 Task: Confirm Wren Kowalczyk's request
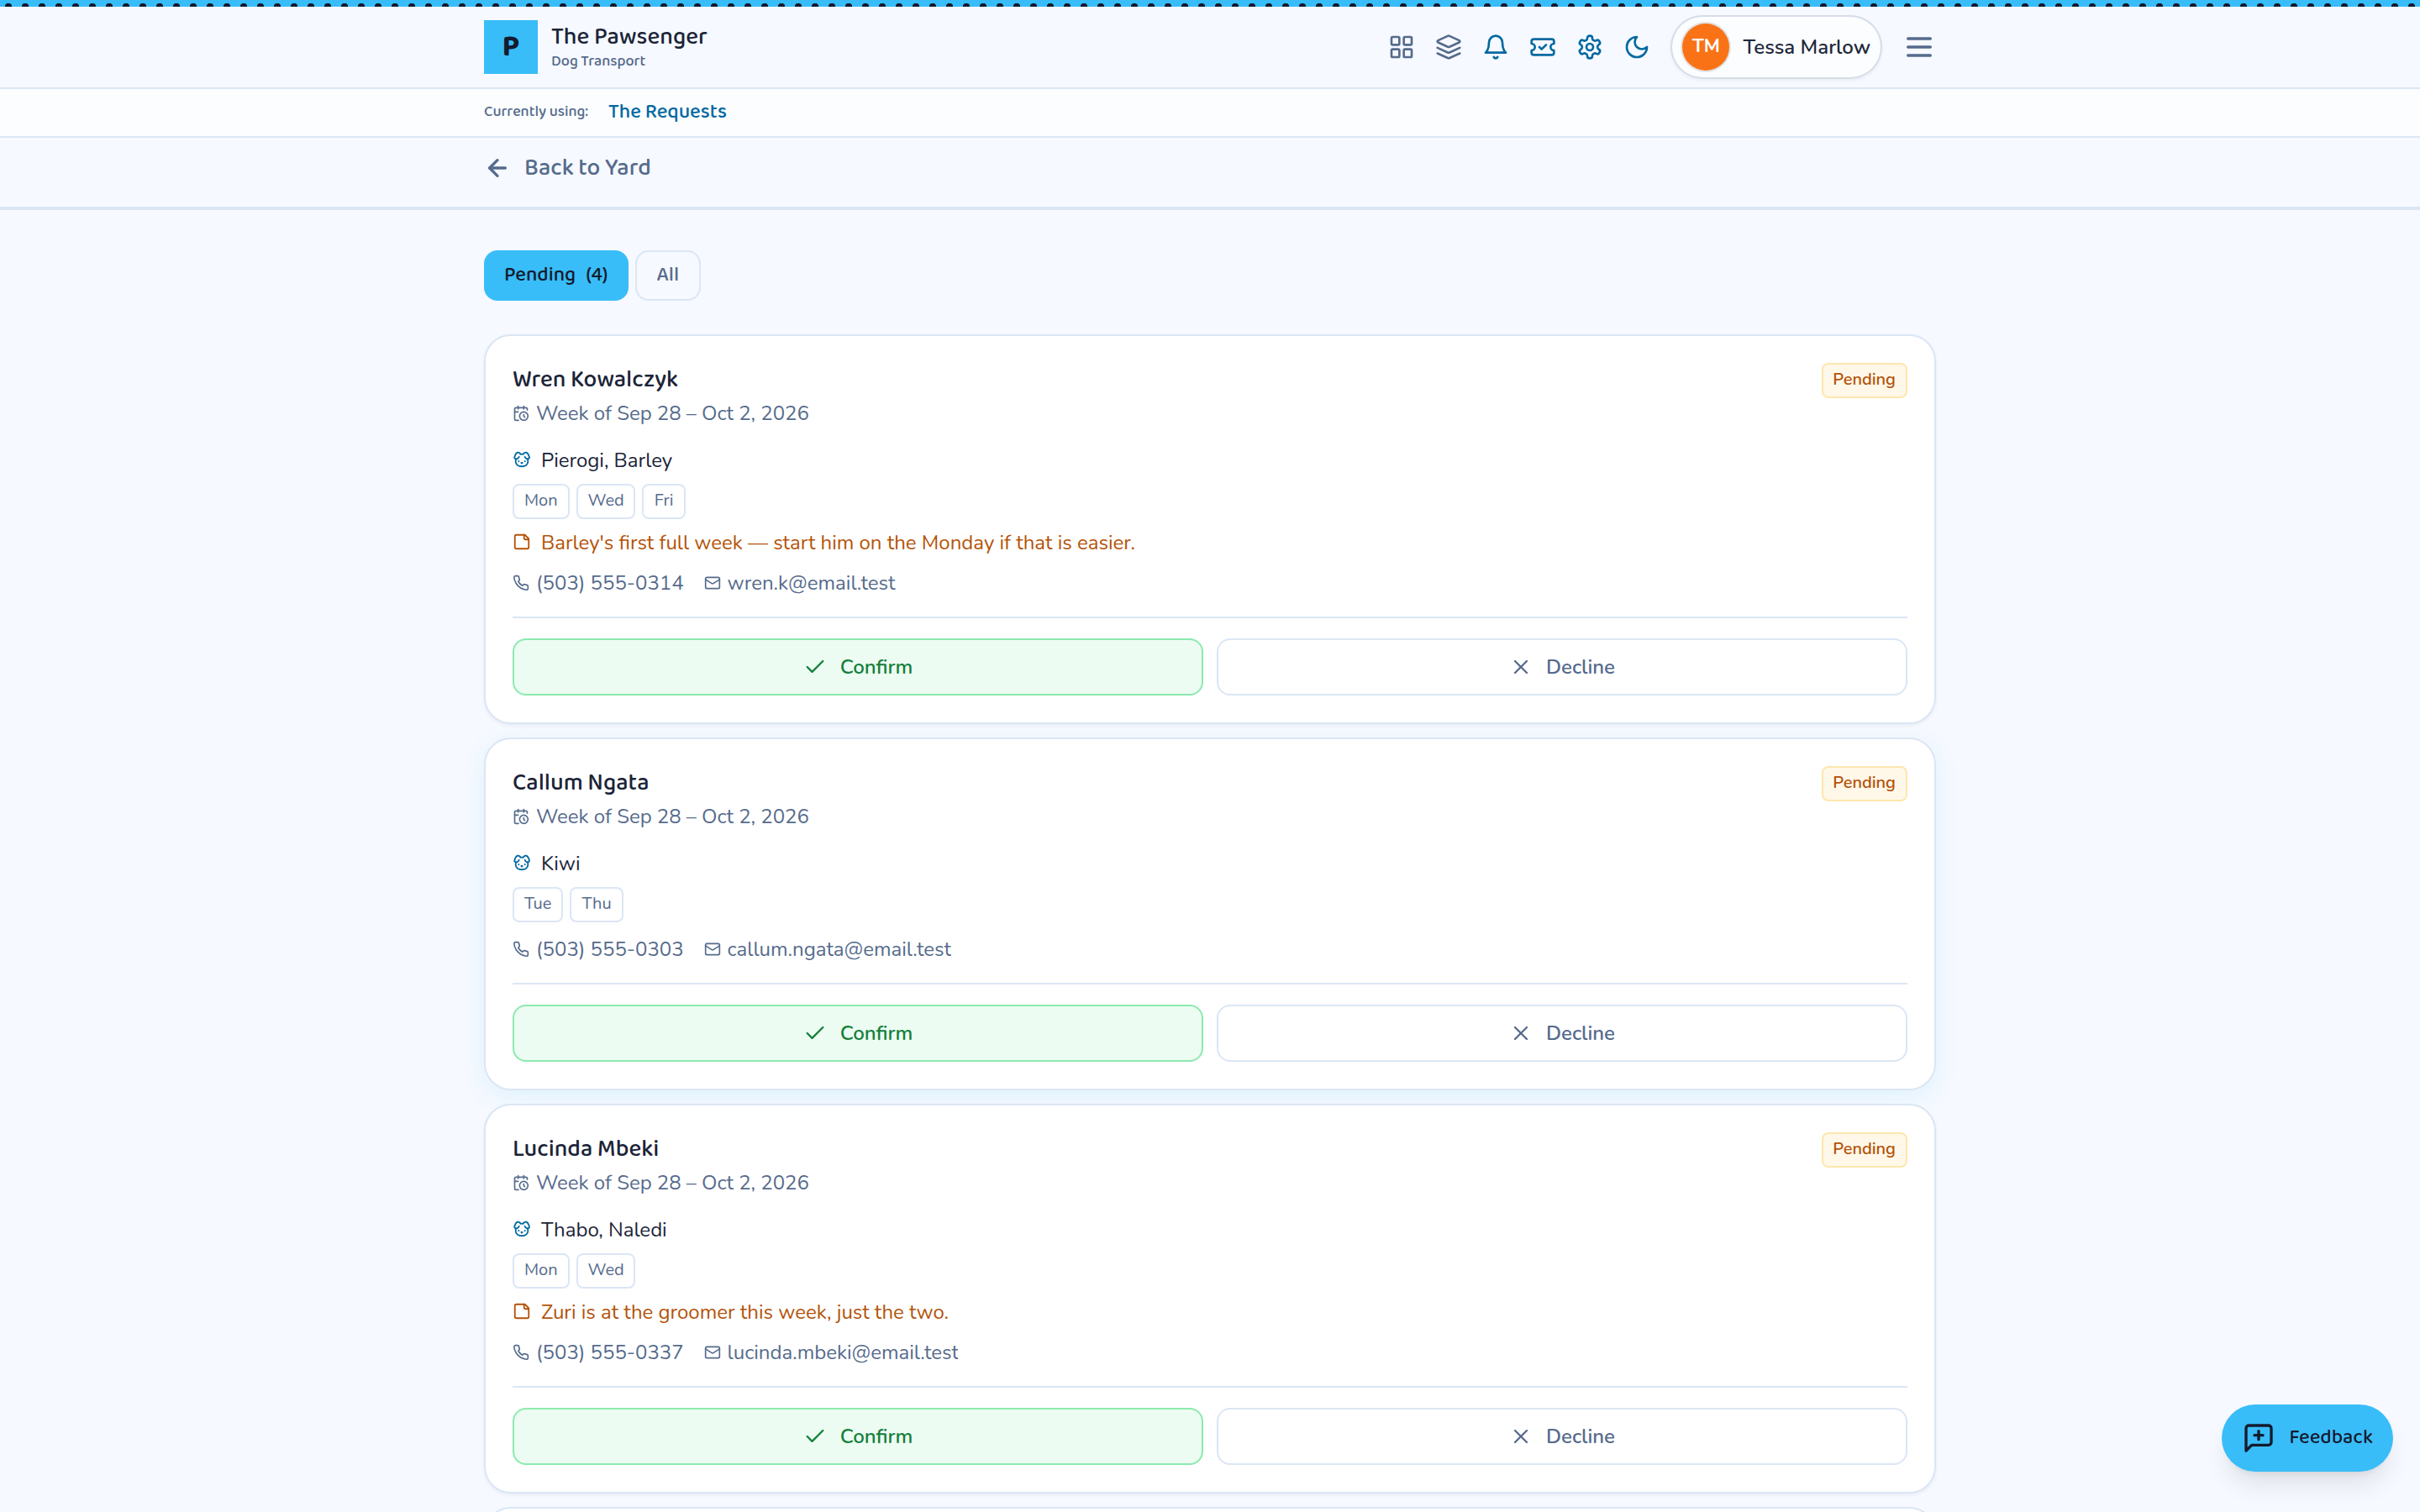point(857,667)
